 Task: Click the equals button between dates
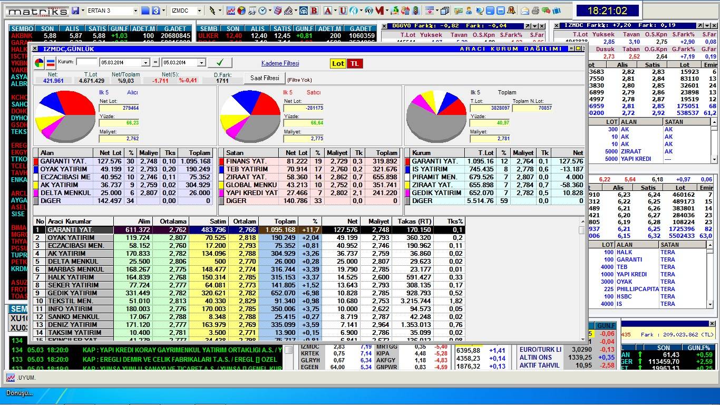155,63
